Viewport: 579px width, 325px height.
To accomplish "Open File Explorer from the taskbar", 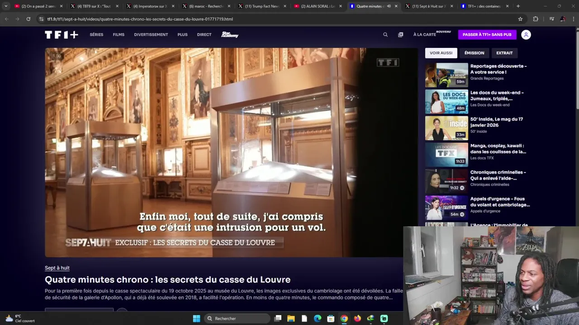I will tap(291, 318).
